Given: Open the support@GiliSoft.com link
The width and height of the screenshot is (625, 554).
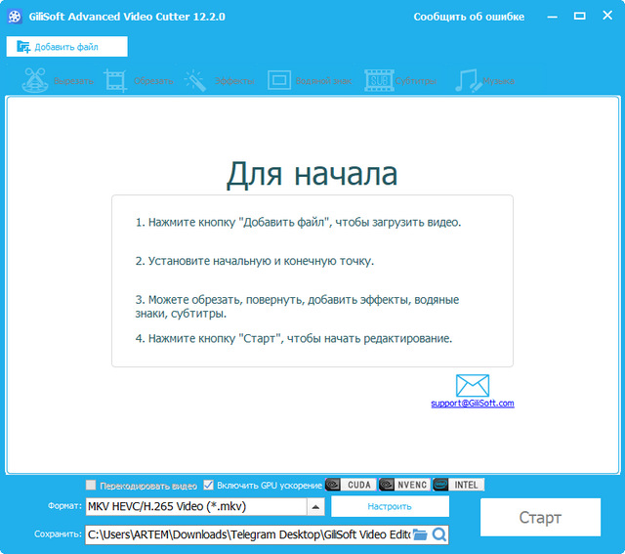Looking at the screenshot, I should (473, 404).
